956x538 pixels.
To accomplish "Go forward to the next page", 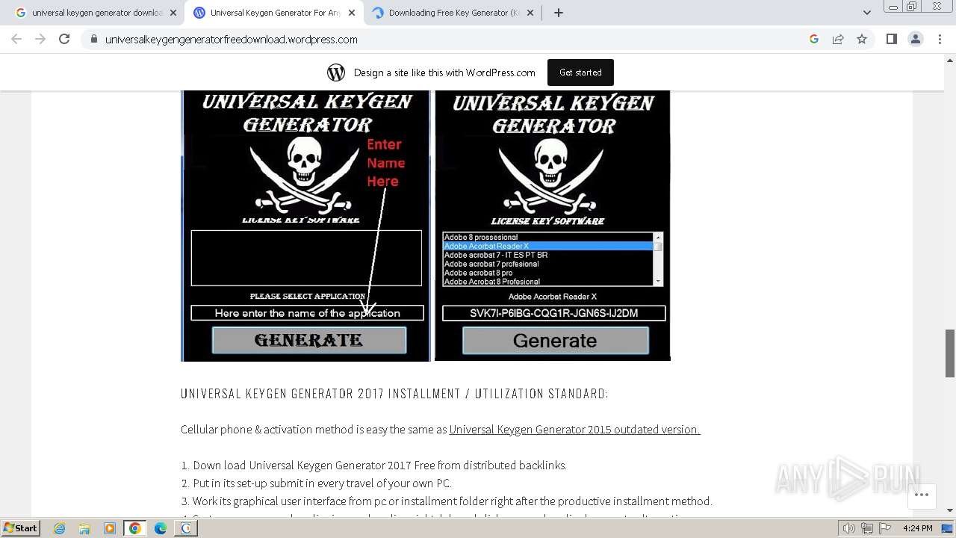I will [40, 39].
